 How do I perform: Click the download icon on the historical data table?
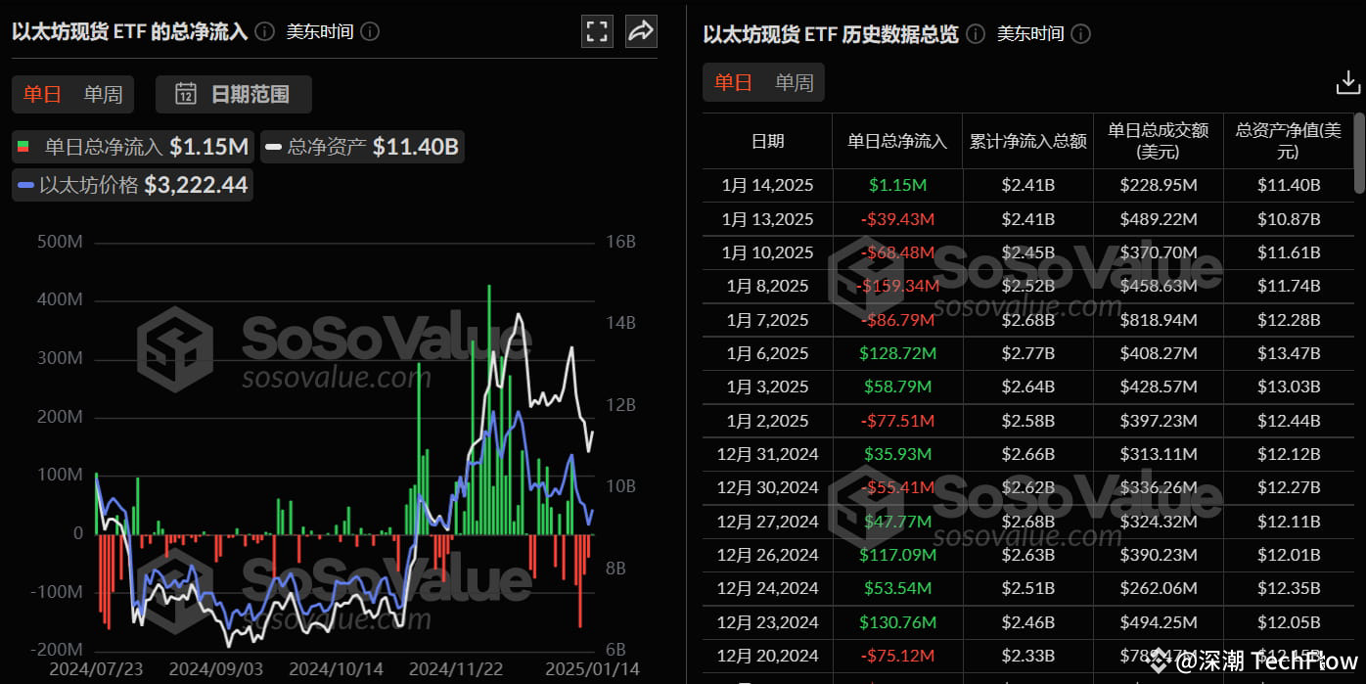click(x=1347, y=83)
